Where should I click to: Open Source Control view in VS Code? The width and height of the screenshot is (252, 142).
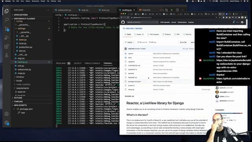coord(7,29)
